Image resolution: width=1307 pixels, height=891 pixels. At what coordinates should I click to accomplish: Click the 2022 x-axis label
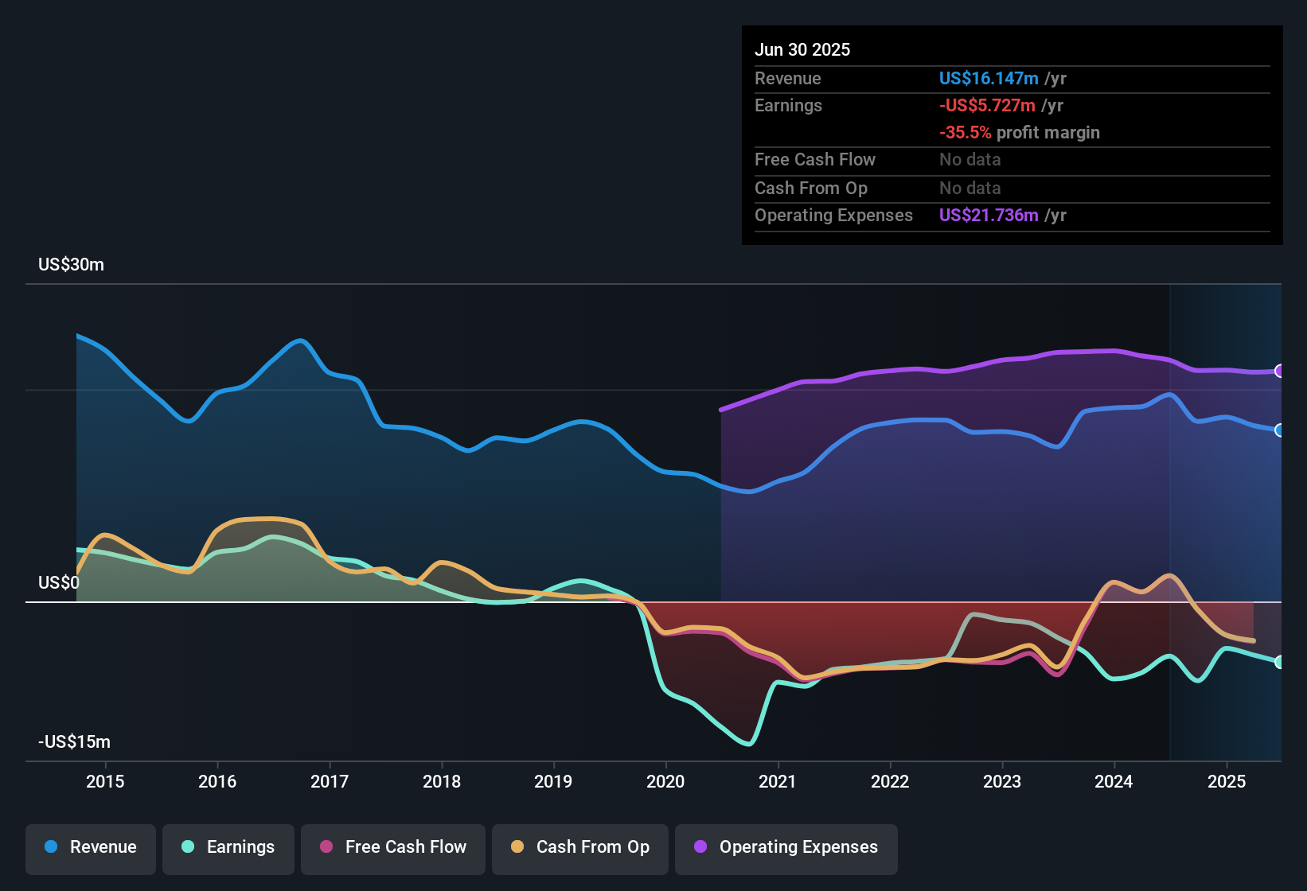point(890,782)
